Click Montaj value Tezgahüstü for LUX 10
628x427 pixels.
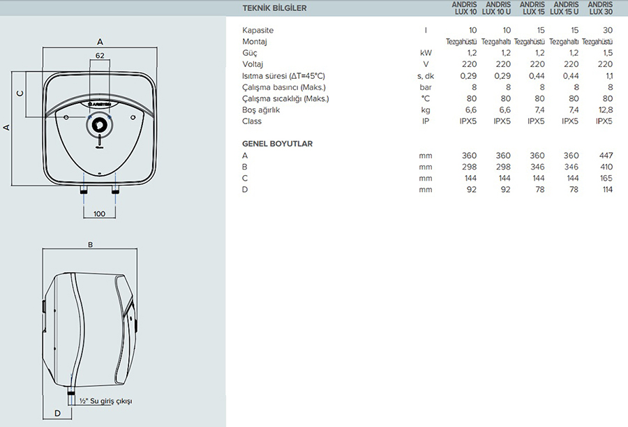click(x=461, y=42)
